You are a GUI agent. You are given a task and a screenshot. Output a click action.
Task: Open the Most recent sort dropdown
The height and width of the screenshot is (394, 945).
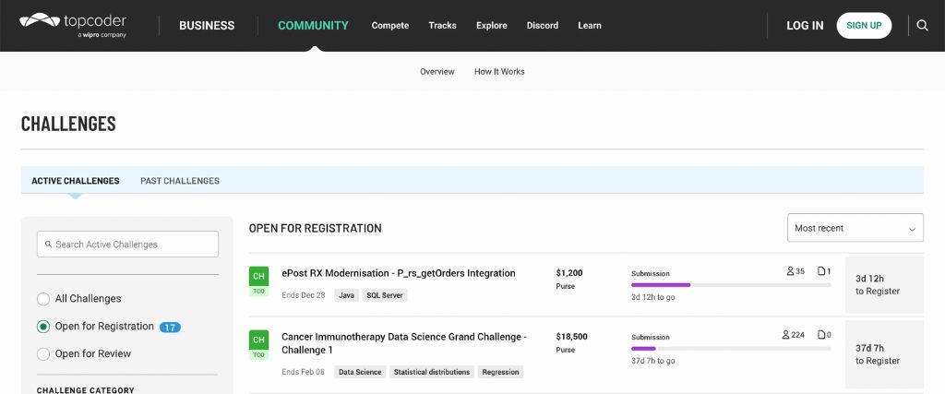[x=855, y=228]
